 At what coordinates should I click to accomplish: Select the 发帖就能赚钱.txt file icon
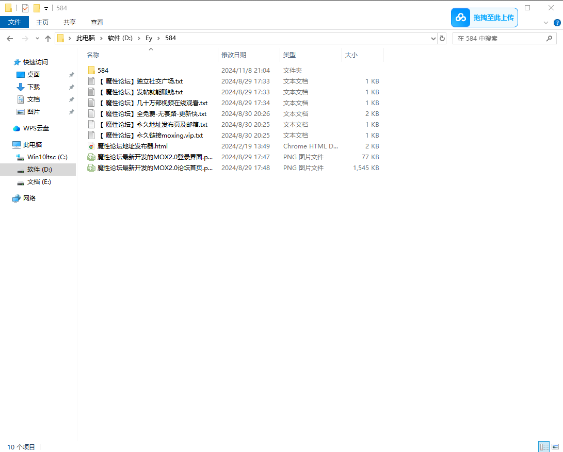(x=91, y=92)
